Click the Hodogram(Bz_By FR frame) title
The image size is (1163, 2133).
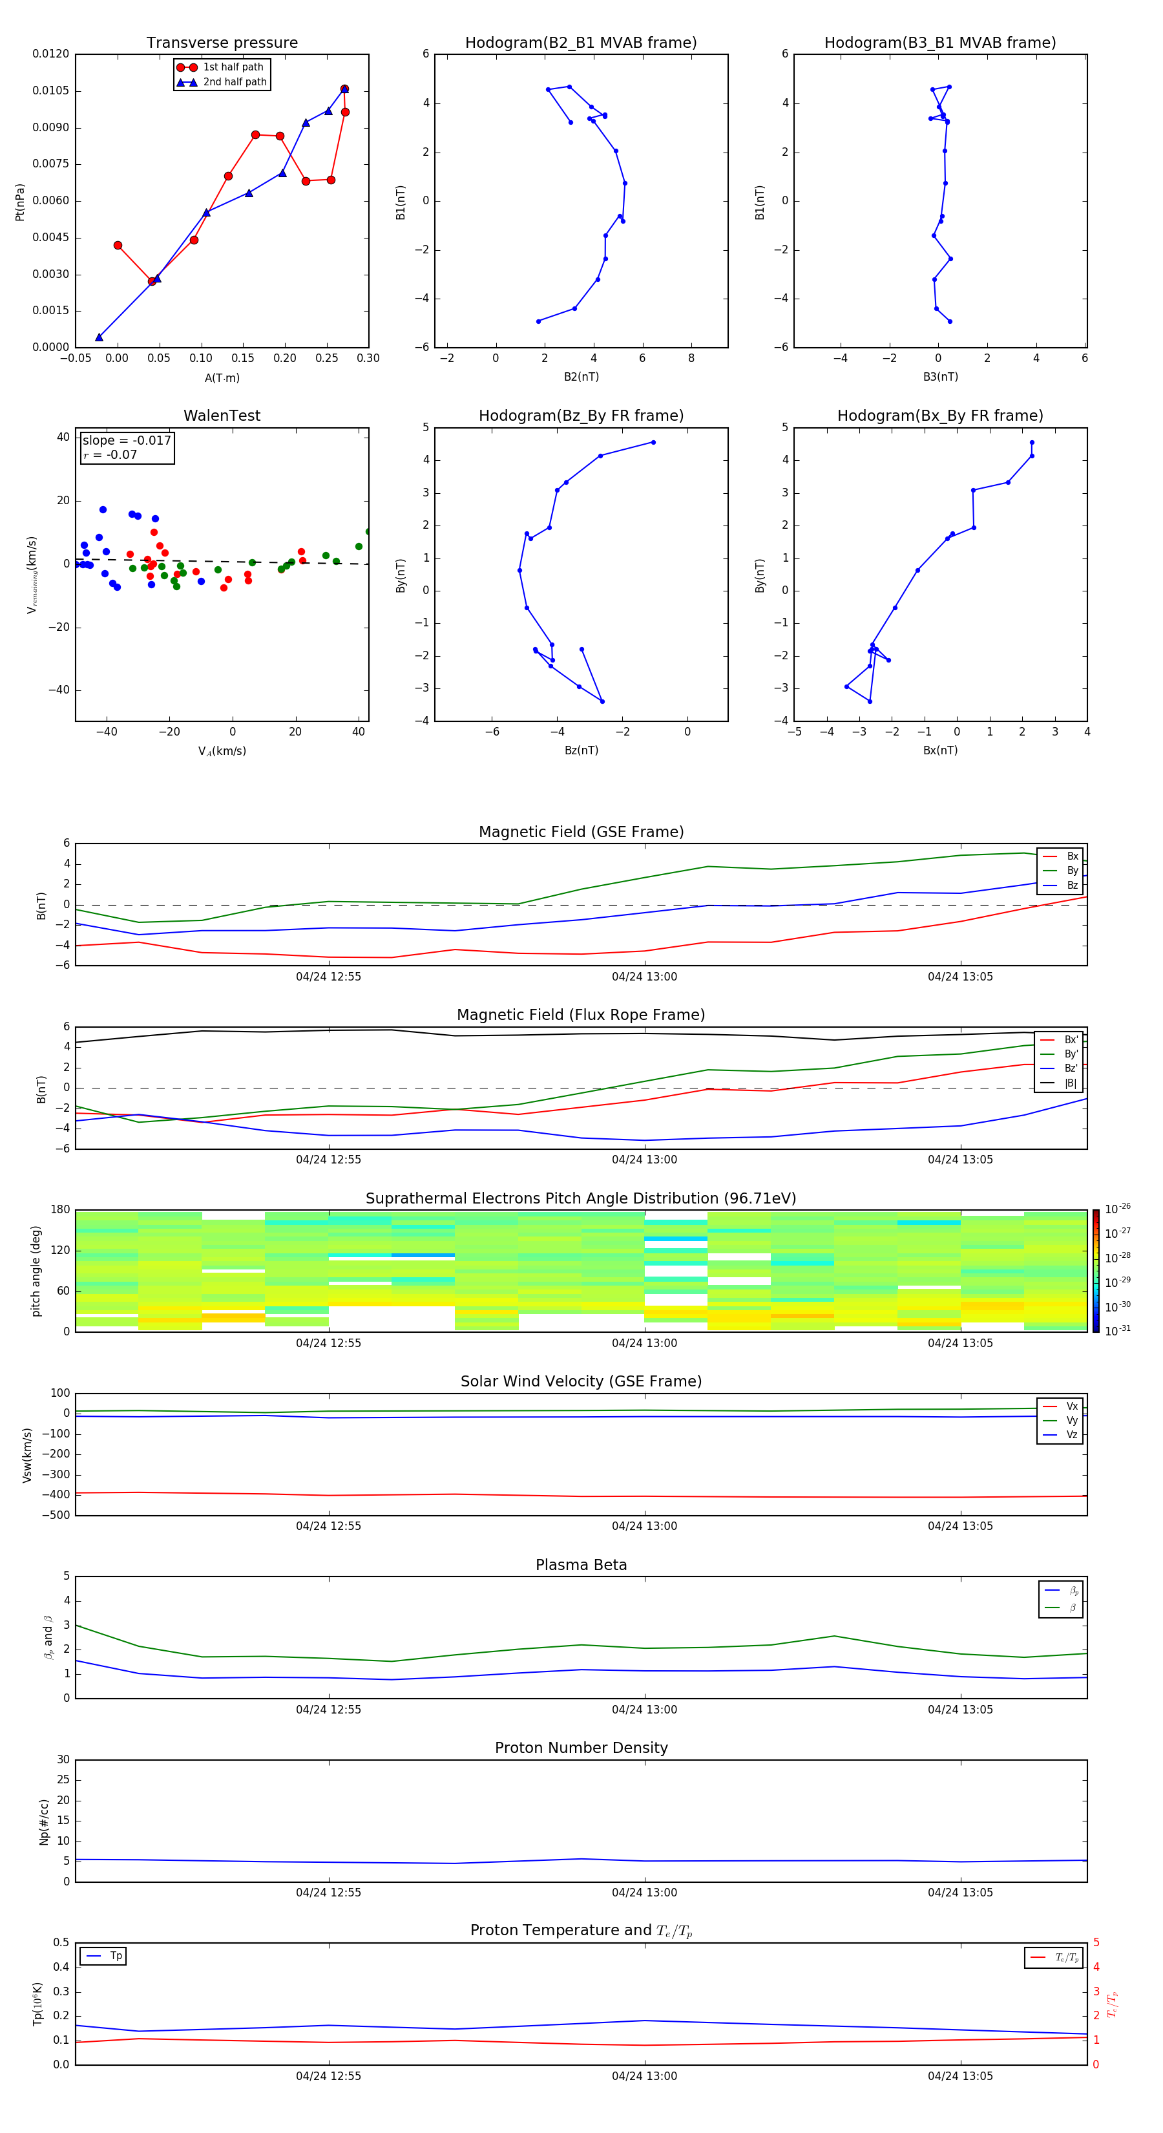click(581, 416)
